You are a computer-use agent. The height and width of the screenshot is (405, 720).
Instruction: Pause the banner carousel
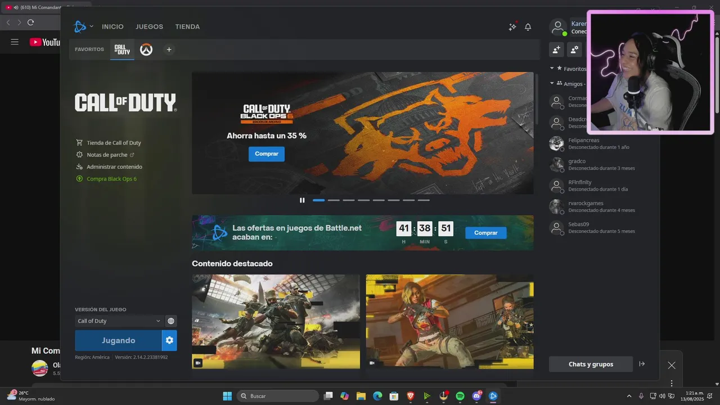pos(302,200)
